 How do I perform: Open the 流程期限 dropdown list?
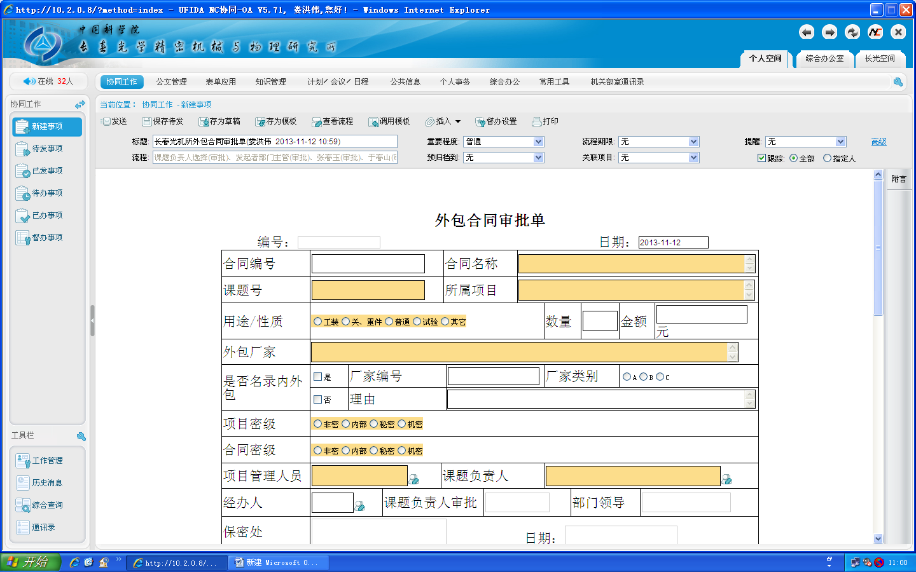(x=693, y=142)
